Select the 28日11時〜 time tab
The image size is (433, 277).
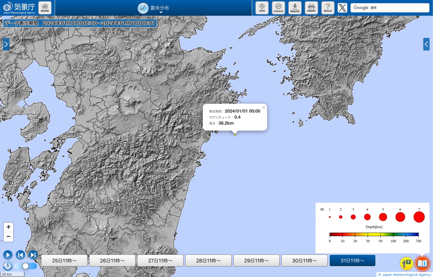point(208,261)
